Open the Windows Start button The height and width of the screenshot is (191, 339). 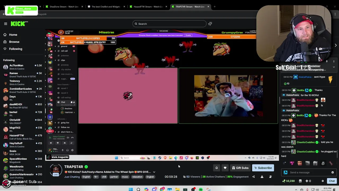coord(131,189)
